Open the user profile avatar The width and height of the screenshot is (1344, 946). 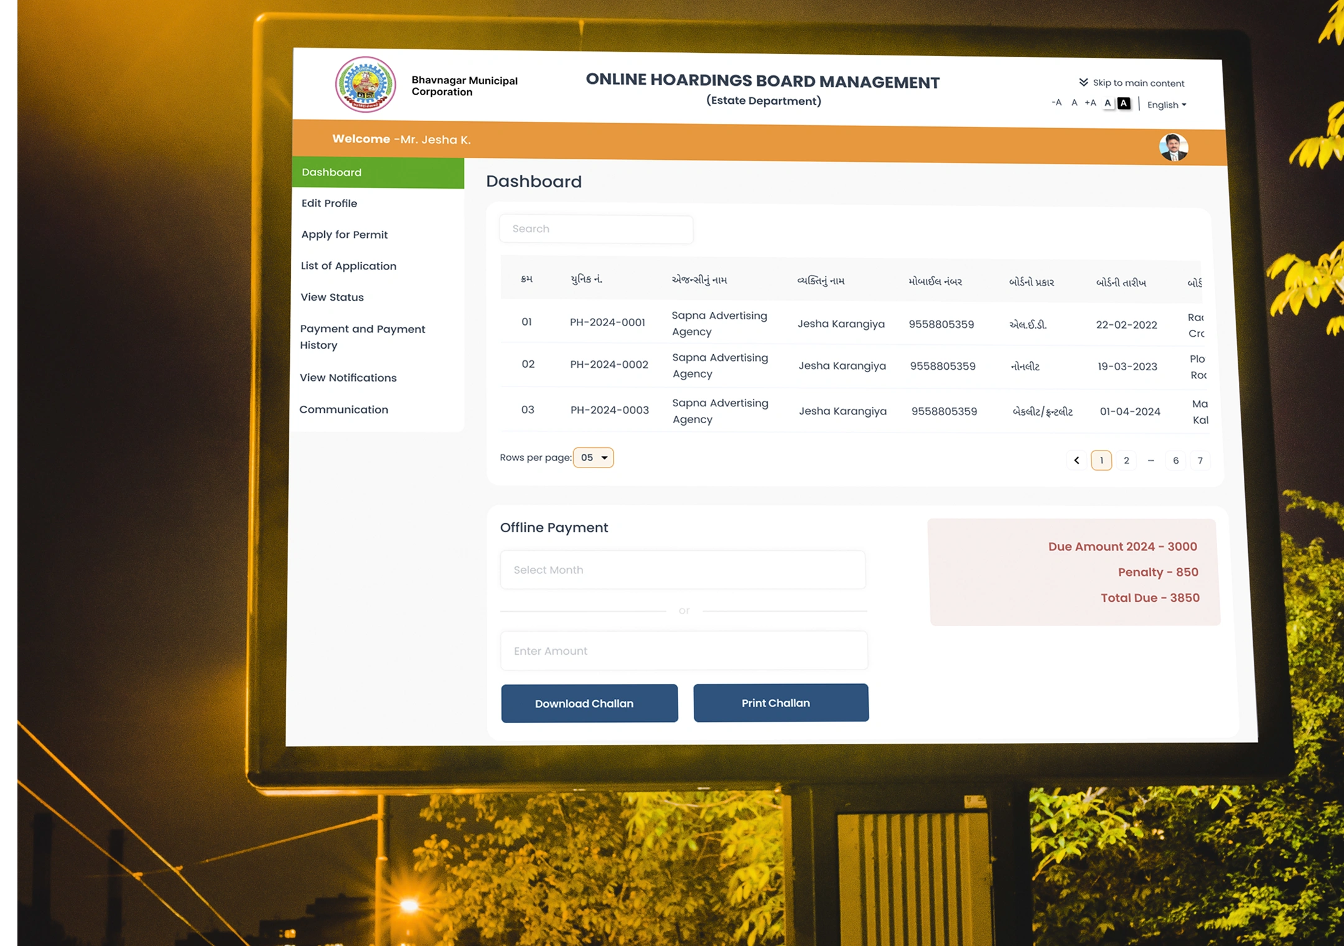1174,148
